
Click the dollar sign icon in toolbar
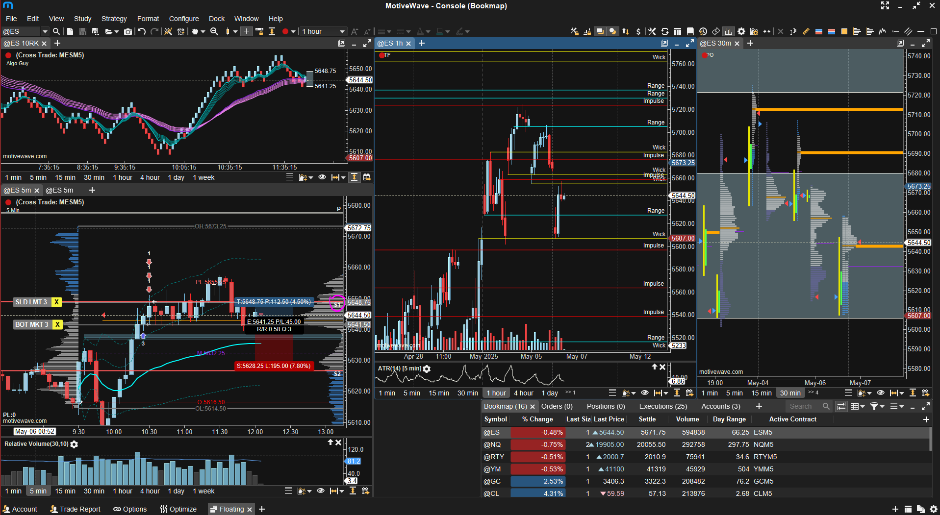point(638,31)
